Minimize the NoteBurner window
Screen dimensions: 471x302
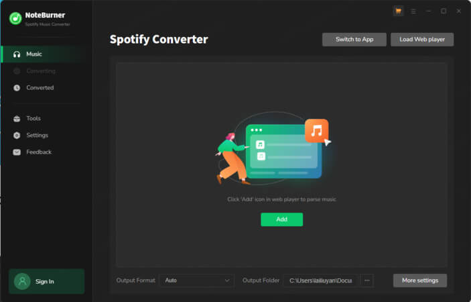pos(429,11)
